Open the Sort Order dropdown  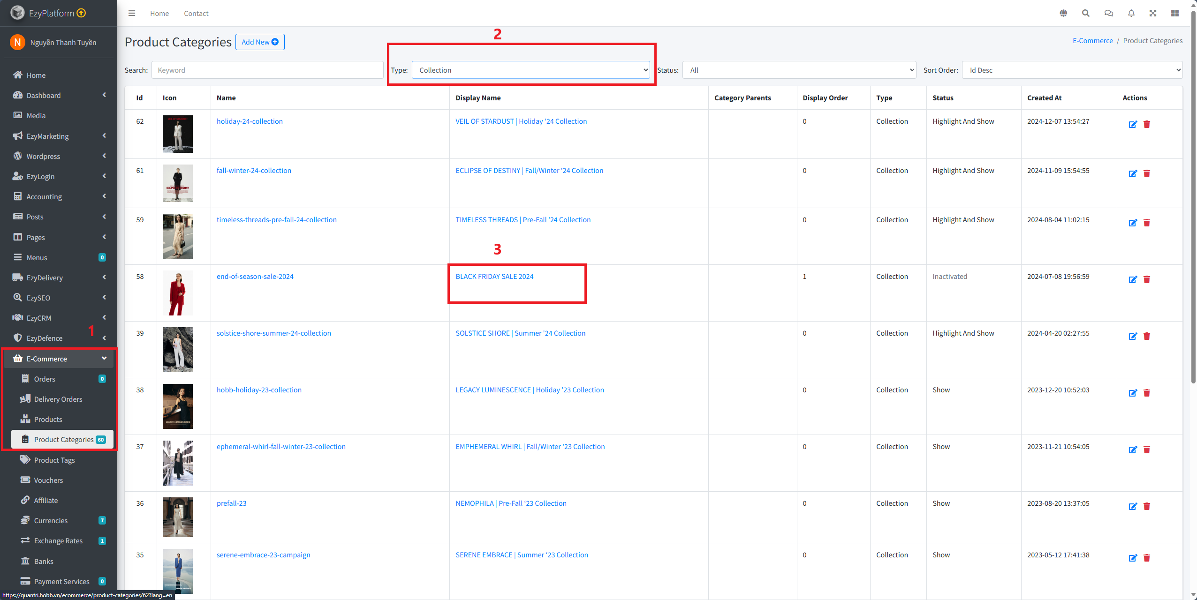click(1072, 70)
